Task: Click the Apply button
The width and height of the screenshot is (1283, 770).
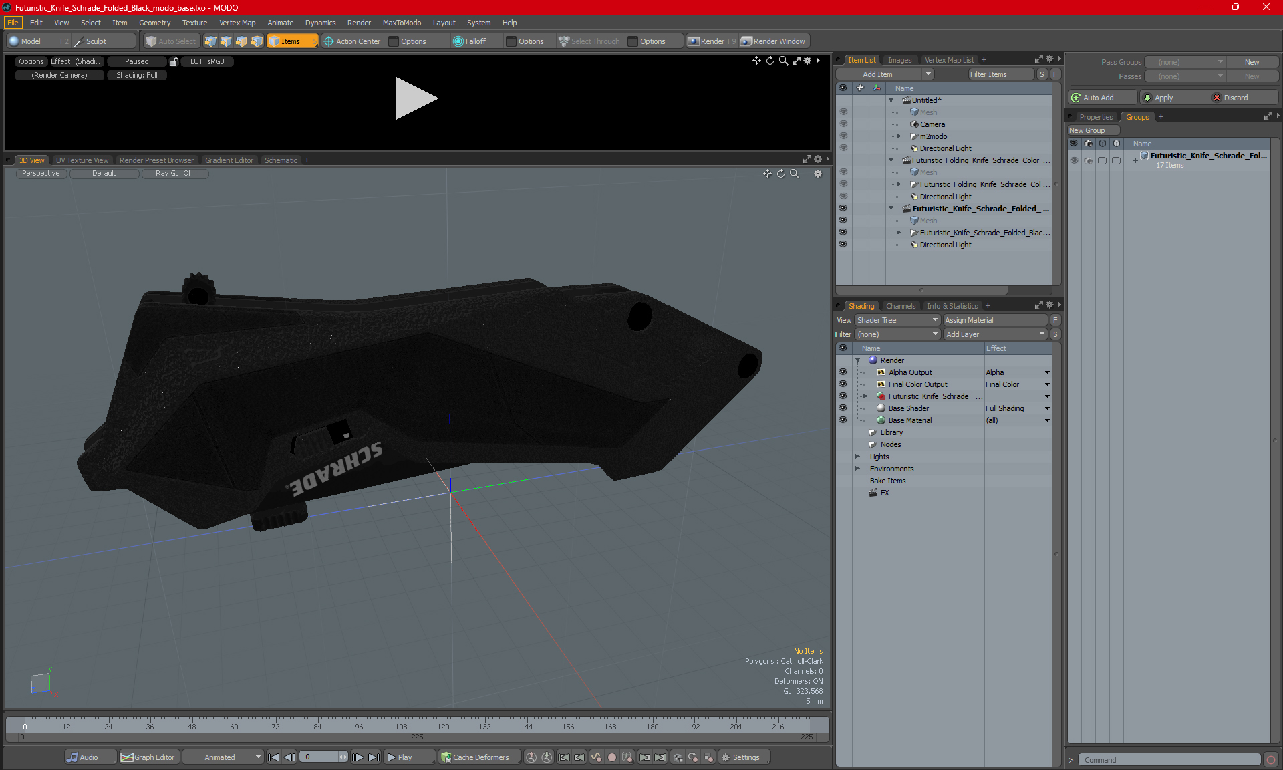Action: (x=1174, y=98)
